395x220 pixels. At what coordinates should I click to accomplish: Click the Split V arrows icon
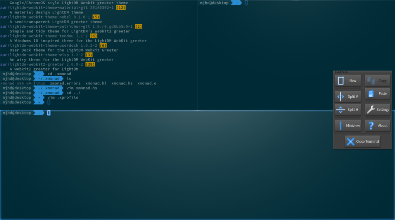coord(340,96)
